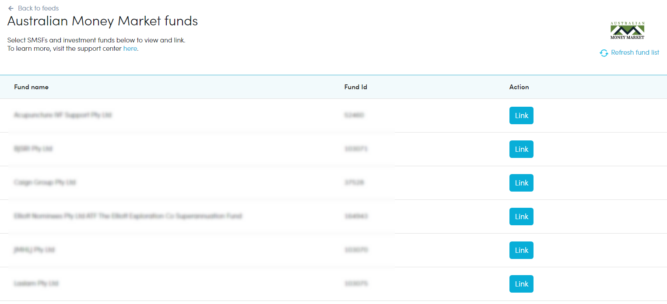The image size is (667, 304).
Task: Click the Caign Group Pty Ltd fund name
Action: [45, 182]
